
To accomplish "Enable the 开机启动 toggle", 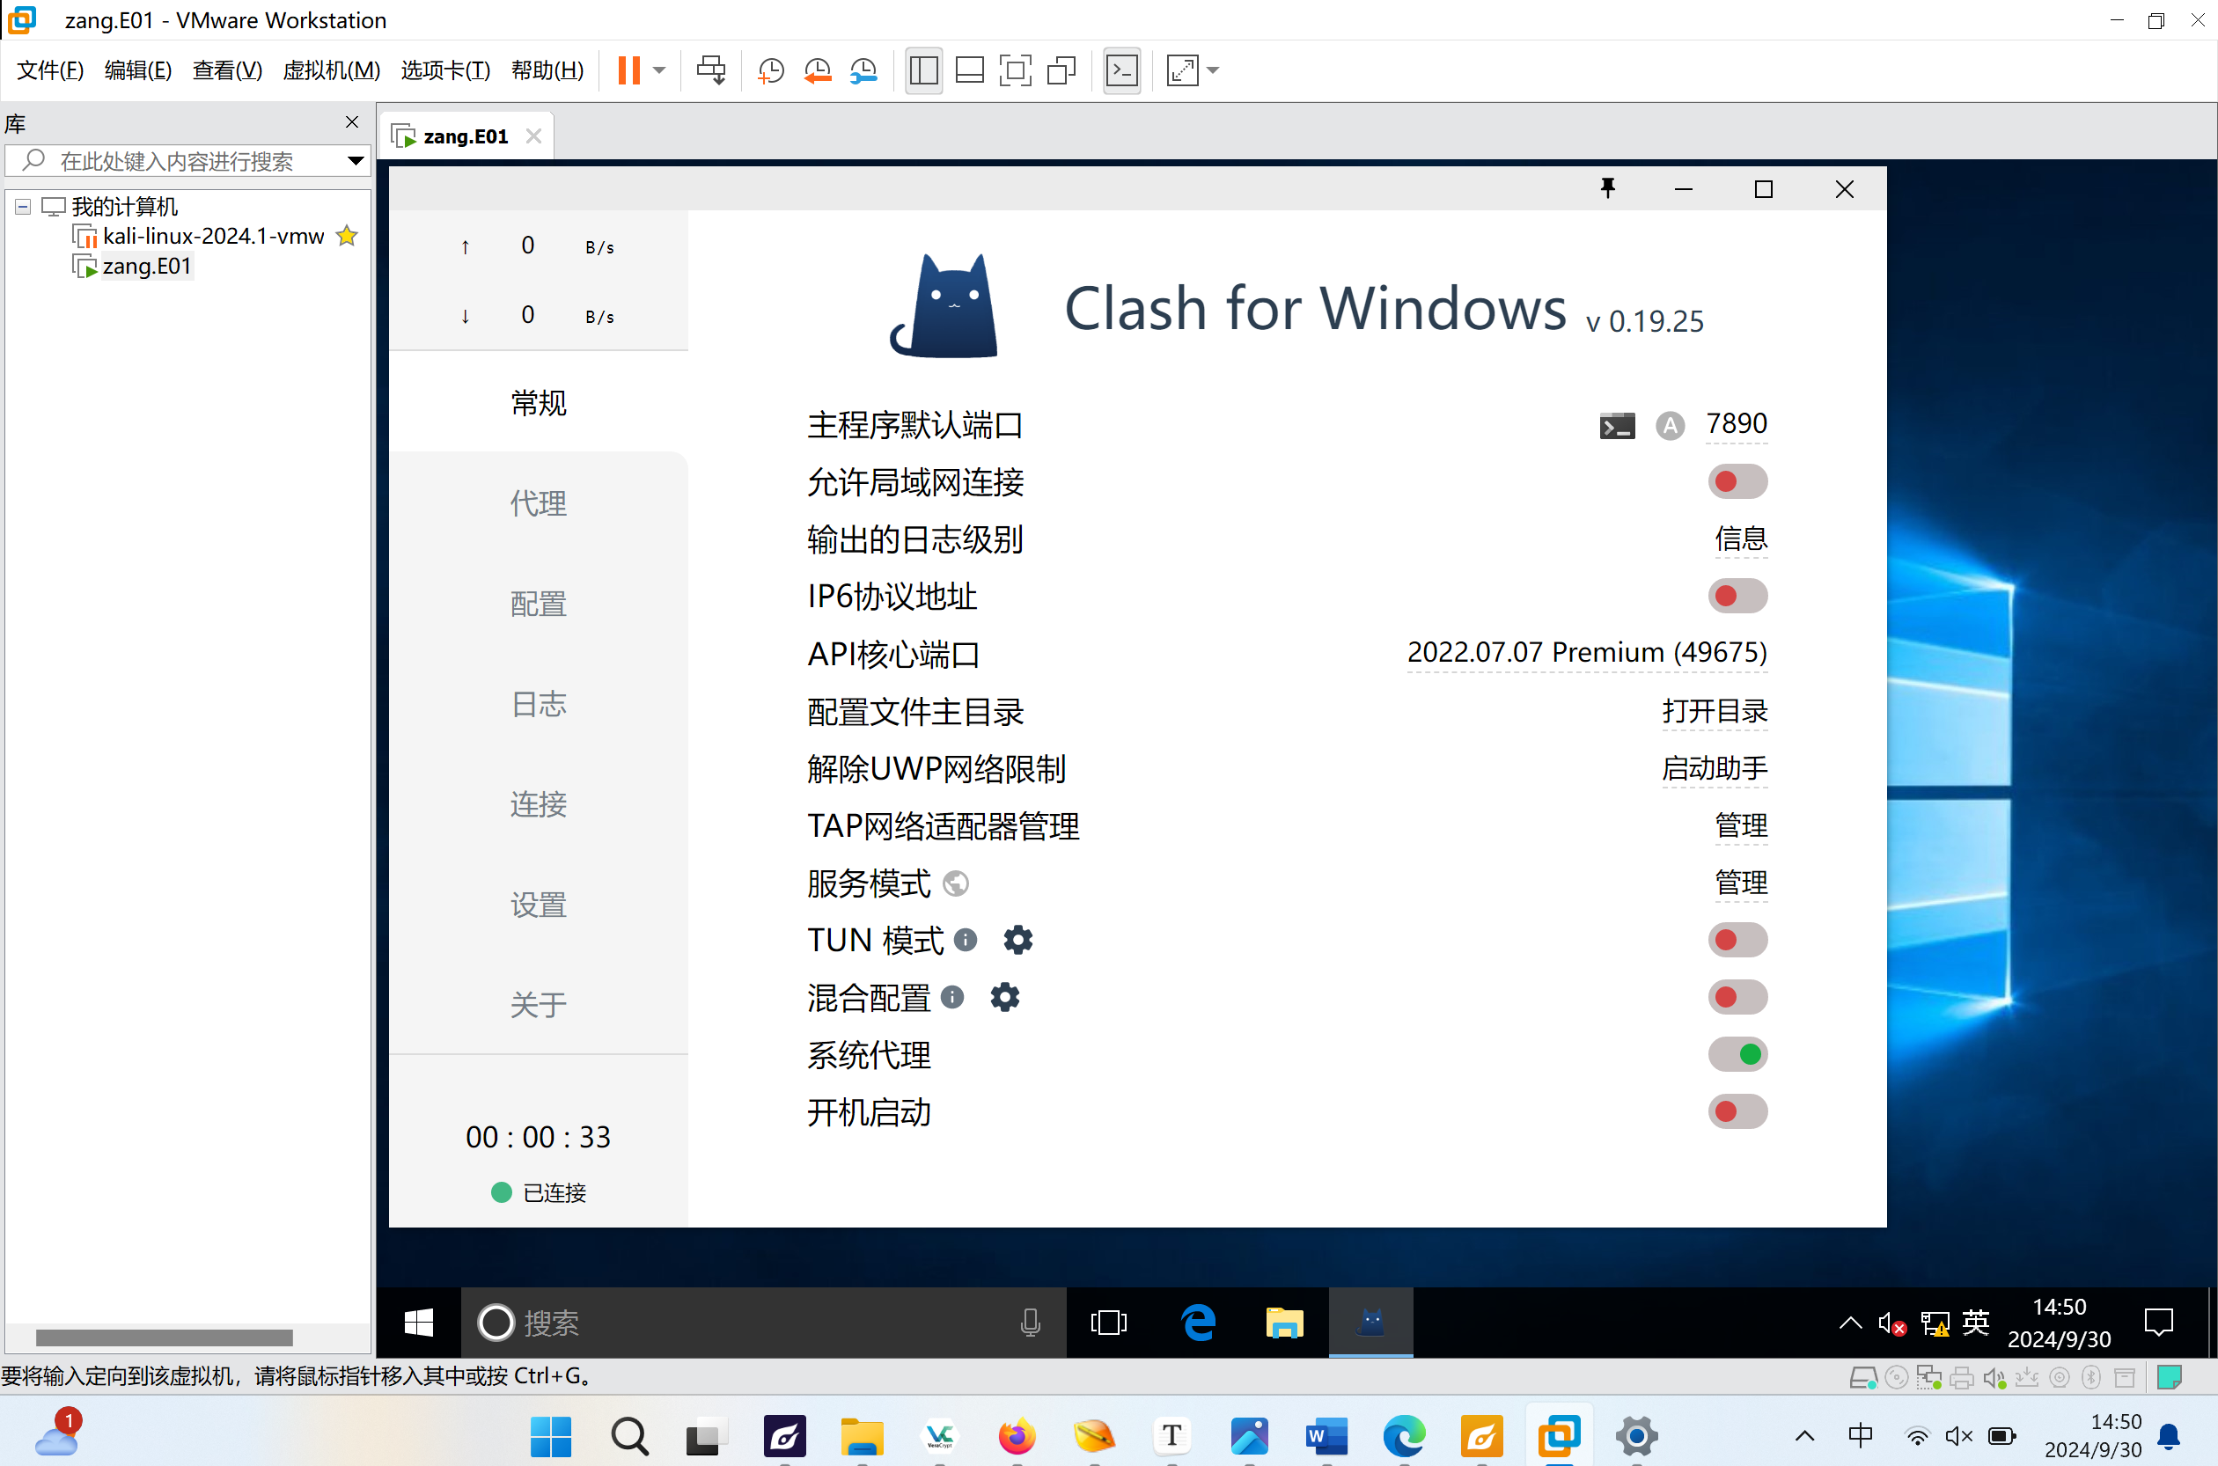I will click(1737, 1111).
